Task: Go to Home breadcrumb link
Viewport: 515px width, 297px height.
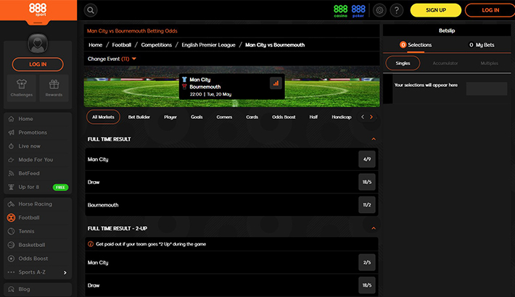Action: coord(95,45)
